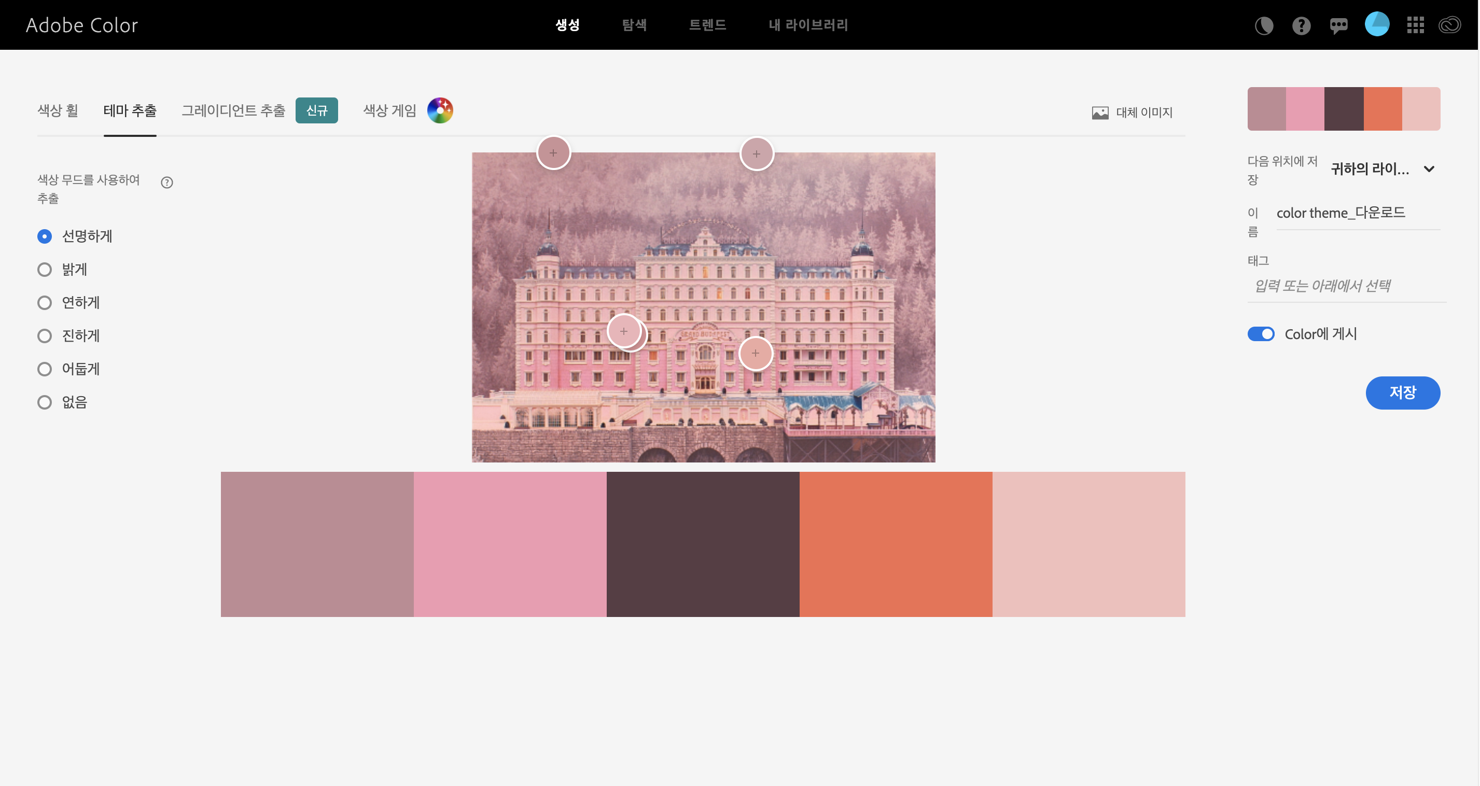Click the feedback speech bubble icon
The width and height of the screenshot is (1480, 786).
pyautogui.click(x=1338, y=25)
